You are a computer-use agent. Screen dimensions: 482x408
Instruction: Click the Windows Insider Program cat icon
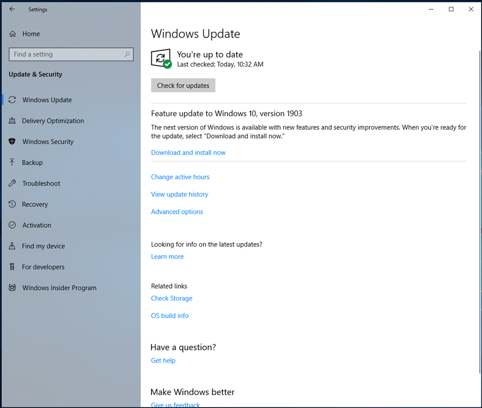pos(12,288)
